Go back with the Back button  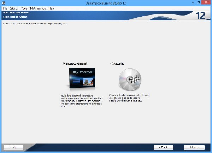tap(163, 147)
